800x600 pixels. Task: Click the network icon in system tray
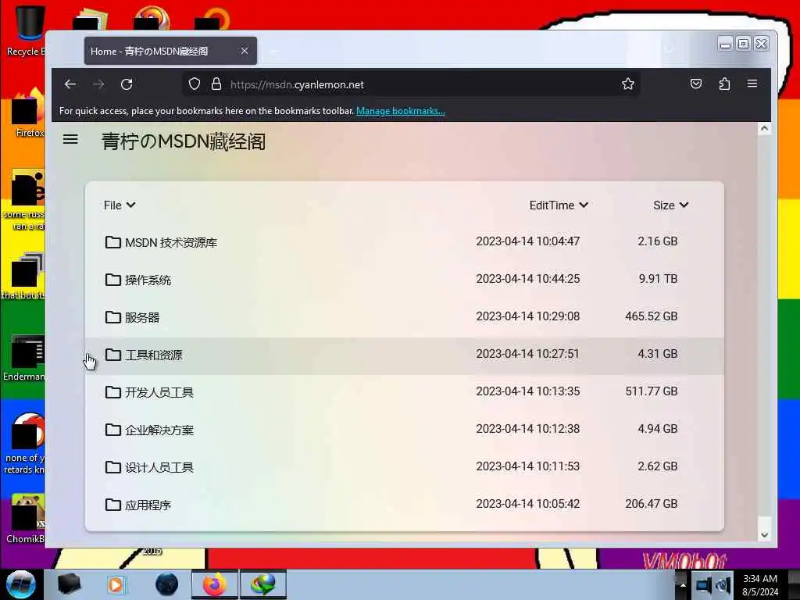(704, 585)
